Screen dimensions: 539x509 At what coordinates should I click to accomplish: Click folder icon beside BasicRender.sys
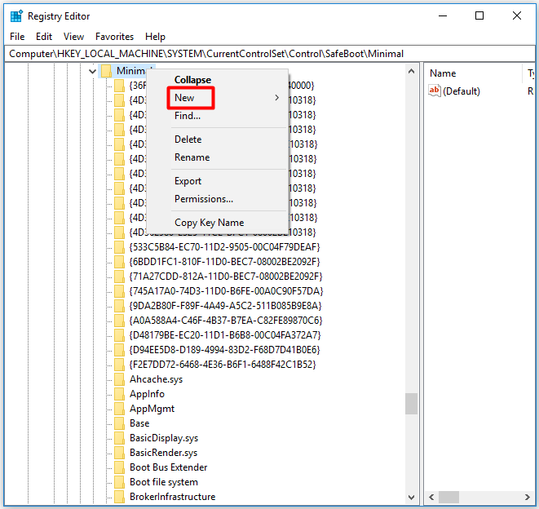click(119, 453)
